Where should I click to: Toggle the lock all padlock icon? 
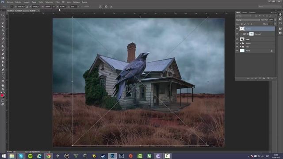point(252,24)
